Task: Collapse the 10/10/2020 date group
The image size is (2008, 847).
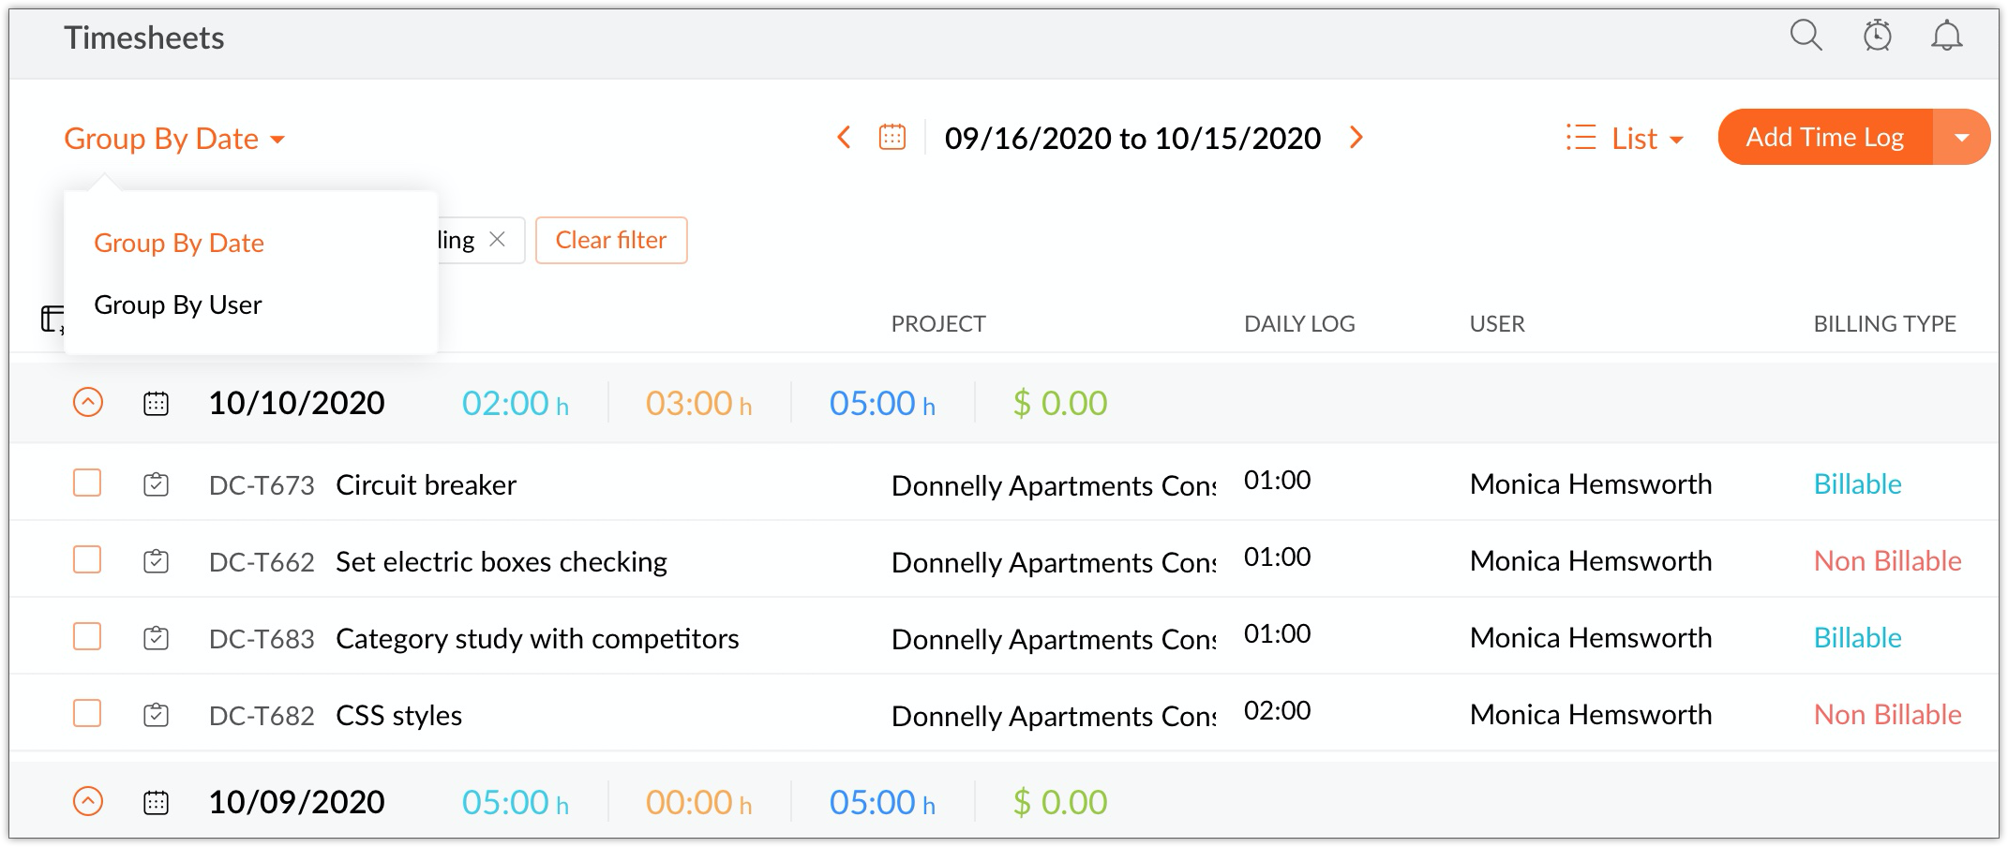Action: click(87, 403)
